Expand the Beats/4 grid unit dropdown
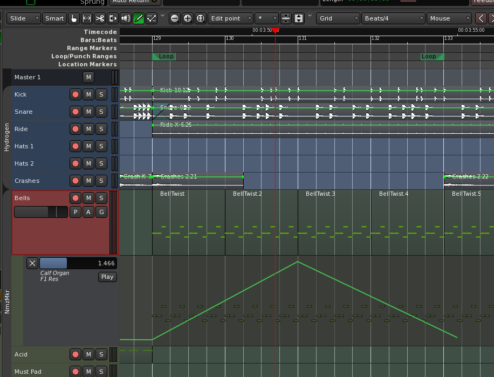494x377 pixels. coord(392,18)
